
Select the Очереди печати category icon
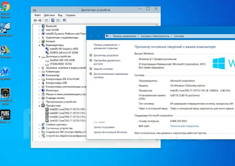[x=43, y=98]
